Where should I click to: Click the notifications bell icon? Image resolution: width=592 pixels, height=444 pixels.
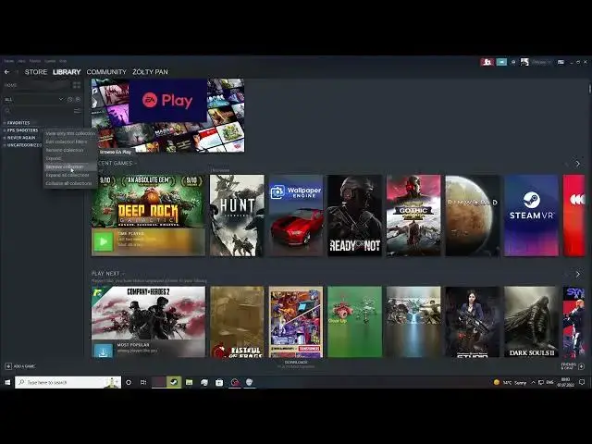click(513, 62)
